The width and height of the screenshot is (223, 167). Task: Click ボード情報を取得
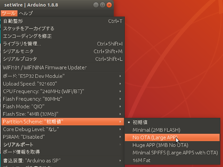[63, 152]
